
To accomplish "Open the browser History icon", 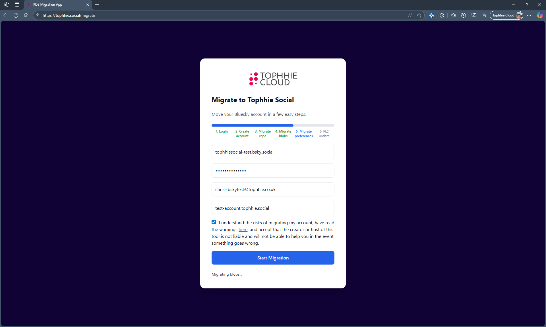I will click(x=464, y=15).
